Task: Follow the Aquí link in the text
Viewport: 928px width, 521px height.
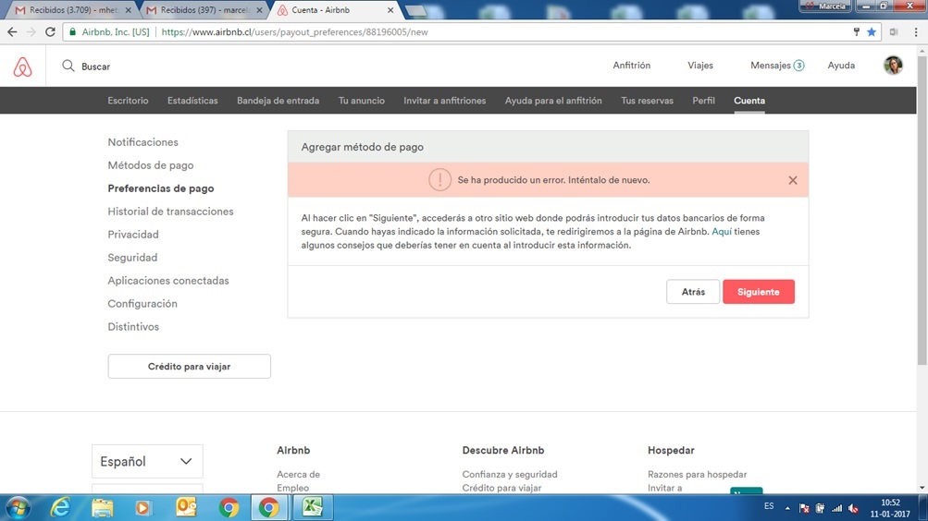Action: (722, 232)
